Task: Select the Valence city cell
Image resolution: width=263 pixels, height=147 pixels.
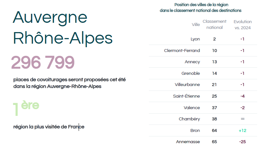Action: (192, 108)
